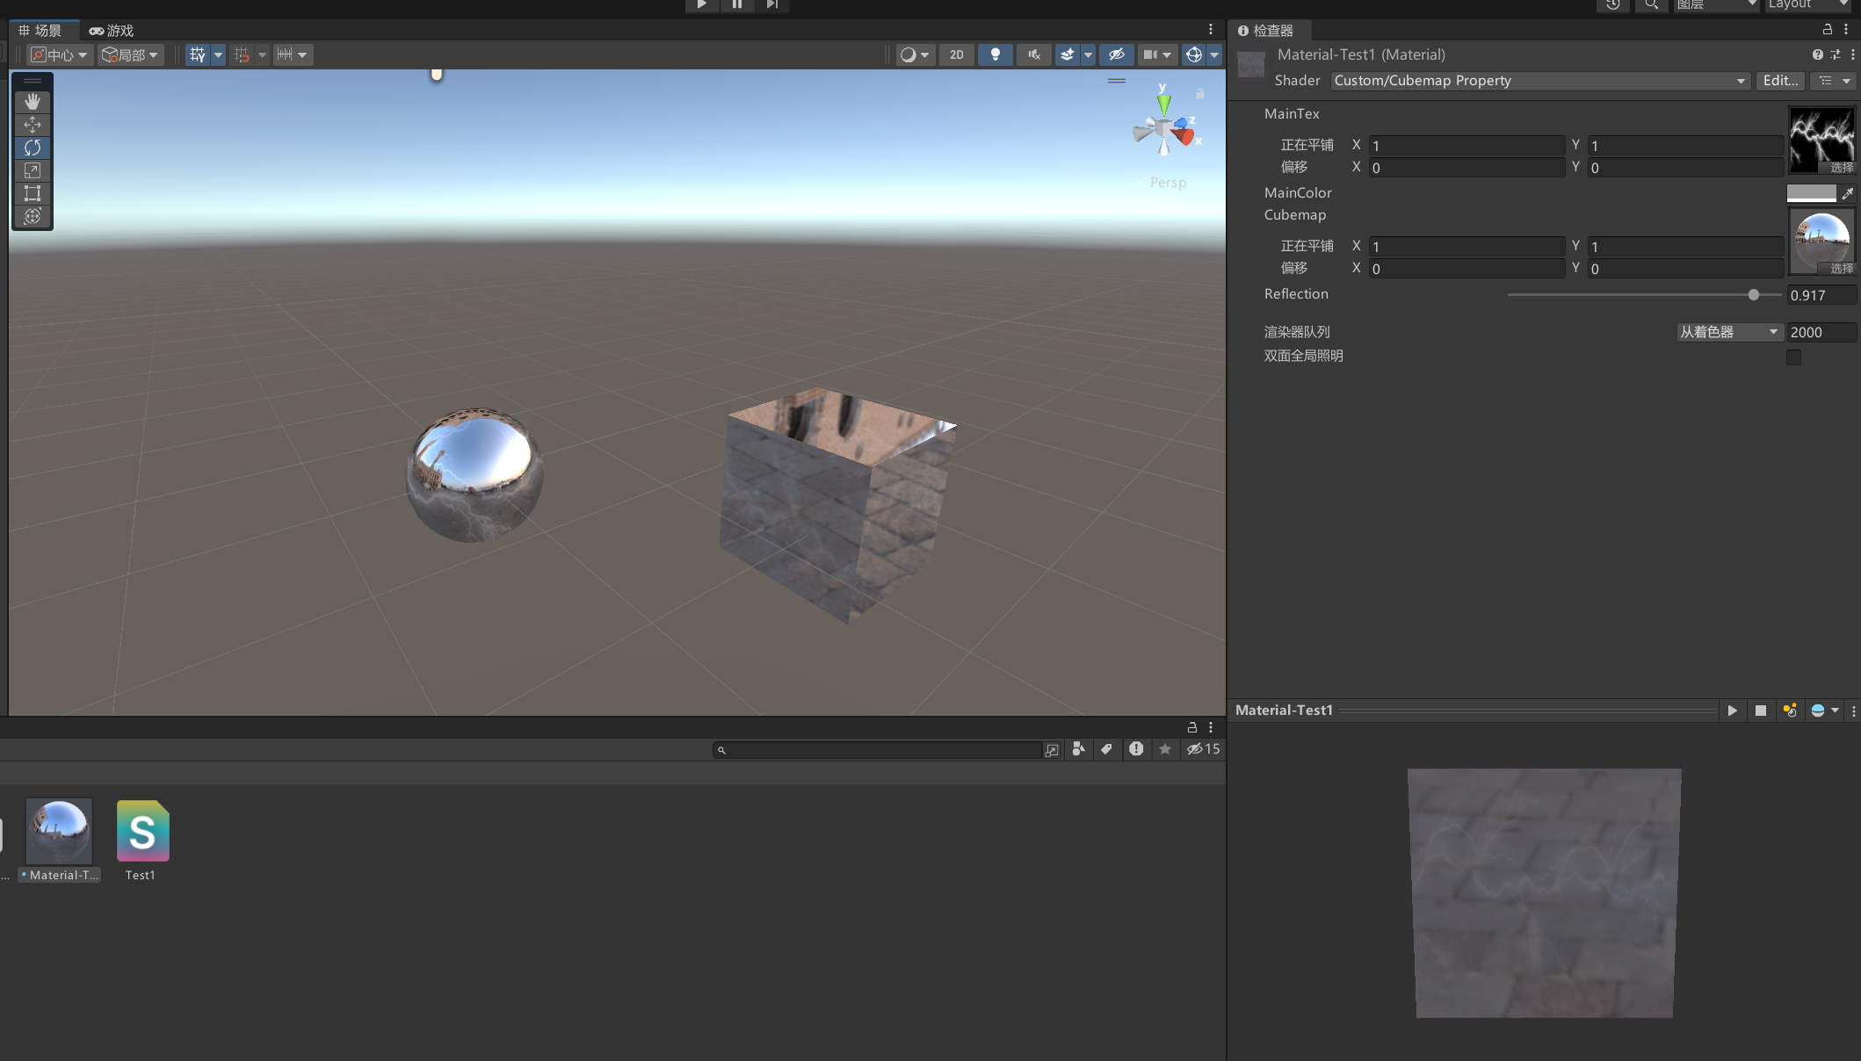Select the combined Transform tool
The height and width of the screenshot is (1061, 1861).
tap(33, 216)
